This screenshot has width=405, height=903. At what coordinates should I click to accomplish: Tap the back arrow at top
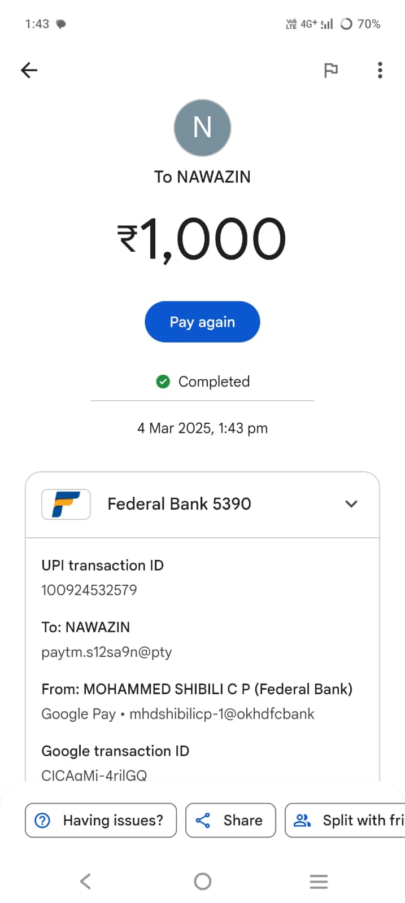29,70
